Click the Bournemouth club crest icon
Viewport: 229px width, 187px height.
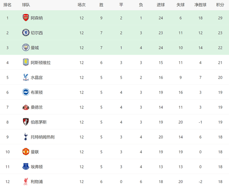coord(26,122)
